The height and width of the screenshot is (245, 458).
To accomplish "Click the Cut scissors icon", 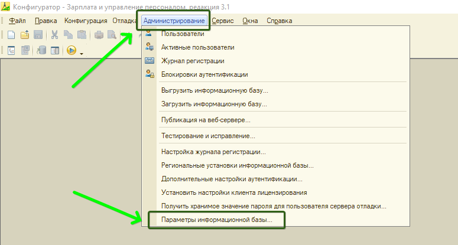I will point(54,35).
